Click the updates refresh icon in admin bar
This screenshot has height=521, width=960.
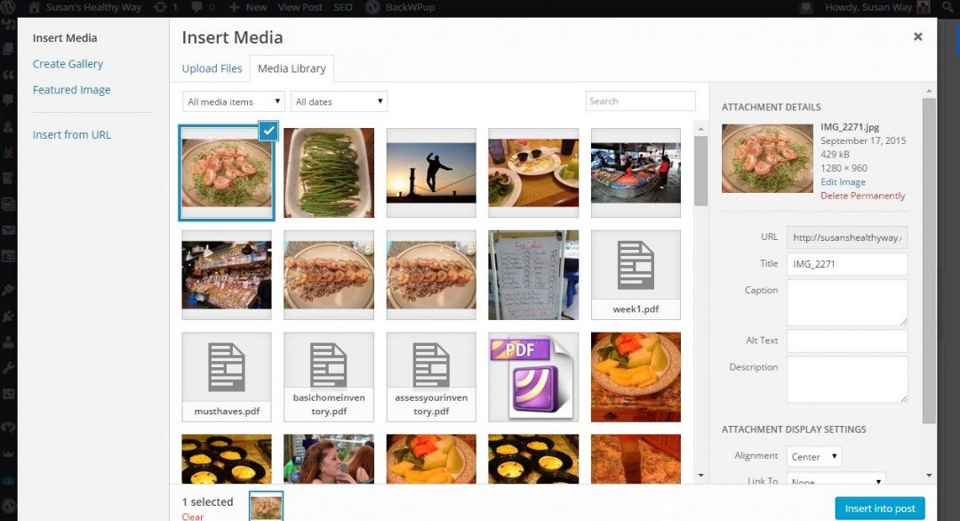click(x=160, y=7)
